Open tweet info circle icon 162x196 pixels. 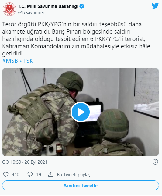(155, 162)
